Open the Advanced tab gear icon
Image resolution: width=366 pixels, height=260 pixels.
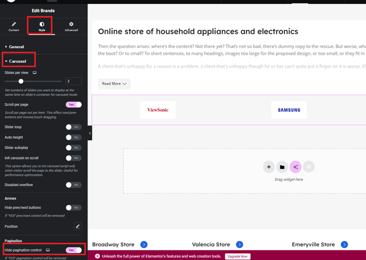click(71, 24)
